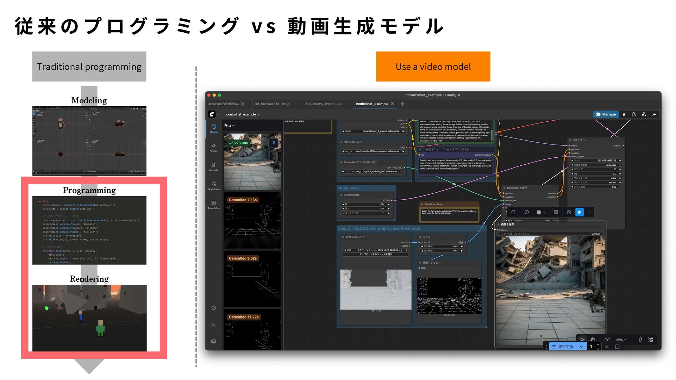Open the run button dropdown arrow

[581, 347]
